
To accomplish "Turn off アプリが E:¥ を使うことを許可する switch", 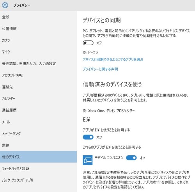I will 88,137.
